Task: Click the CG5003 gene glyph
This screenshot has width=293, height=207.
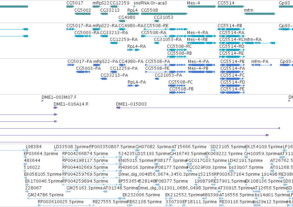Action: [x=82, y=14]
